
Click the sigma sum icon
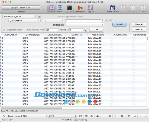tap(115, 116)
